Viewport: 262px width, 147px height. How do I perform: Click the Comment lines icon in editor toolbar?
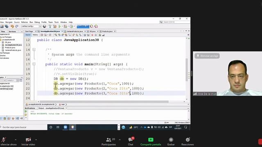click(100, 35)
